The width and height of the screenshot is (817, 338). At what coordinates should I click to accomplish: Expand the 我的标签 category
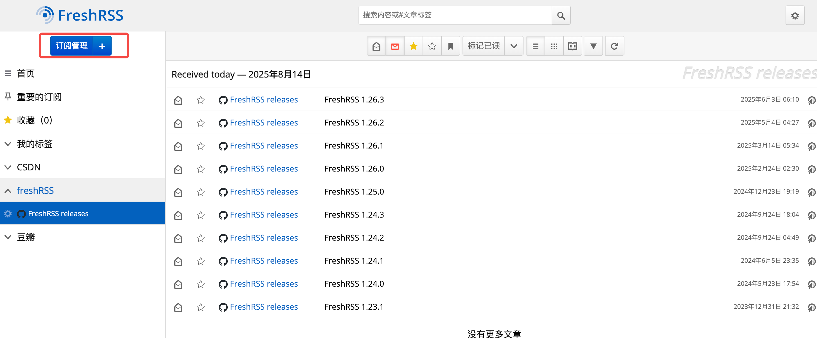point(8,144)
